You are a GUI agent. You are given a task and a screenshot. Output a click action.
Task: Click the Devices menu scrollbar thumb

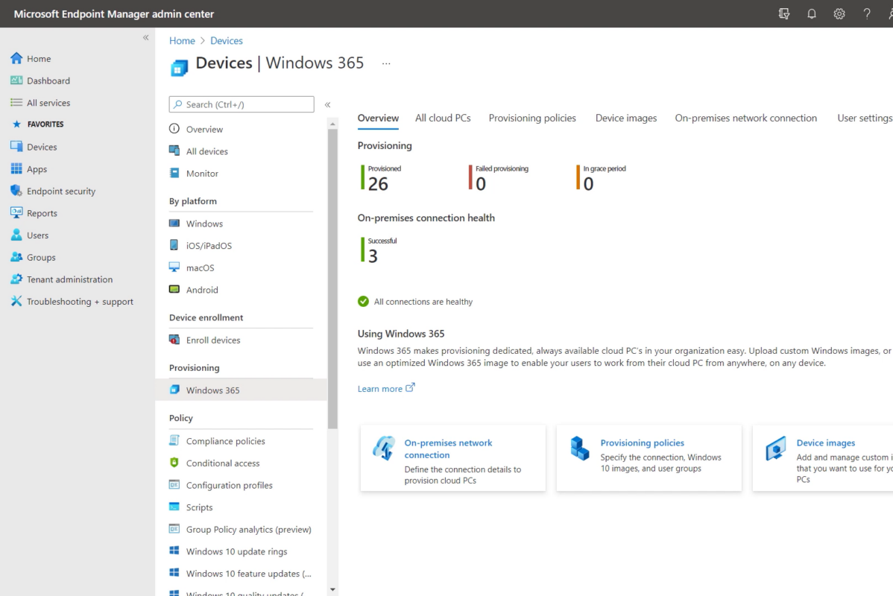[332, 279]
